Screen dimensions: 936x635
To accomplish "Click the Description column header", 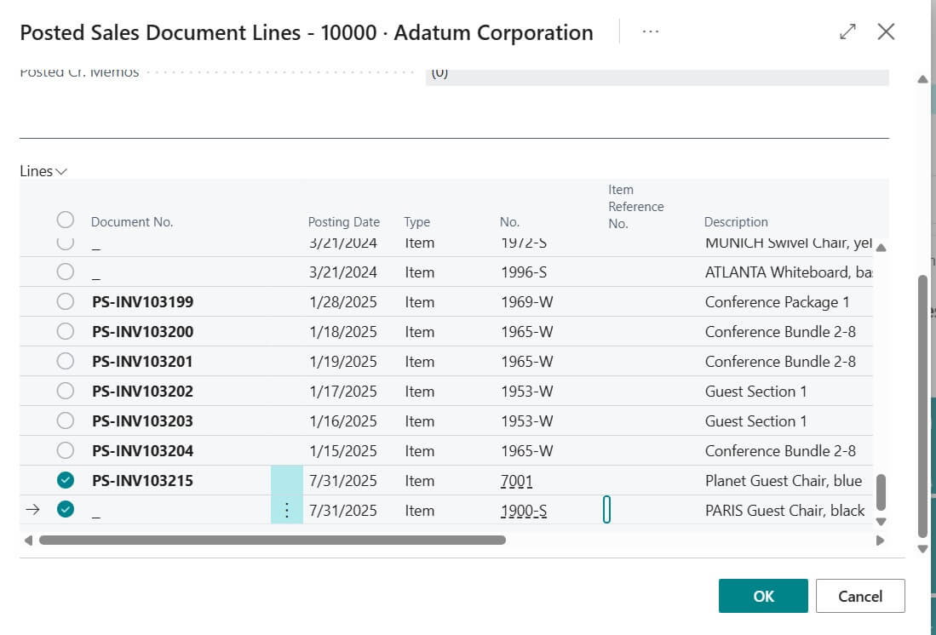I will point(736,221).
